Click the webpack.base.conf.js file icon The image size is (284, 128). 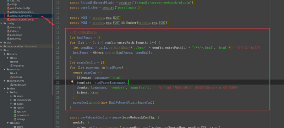[x=8, y=12]
